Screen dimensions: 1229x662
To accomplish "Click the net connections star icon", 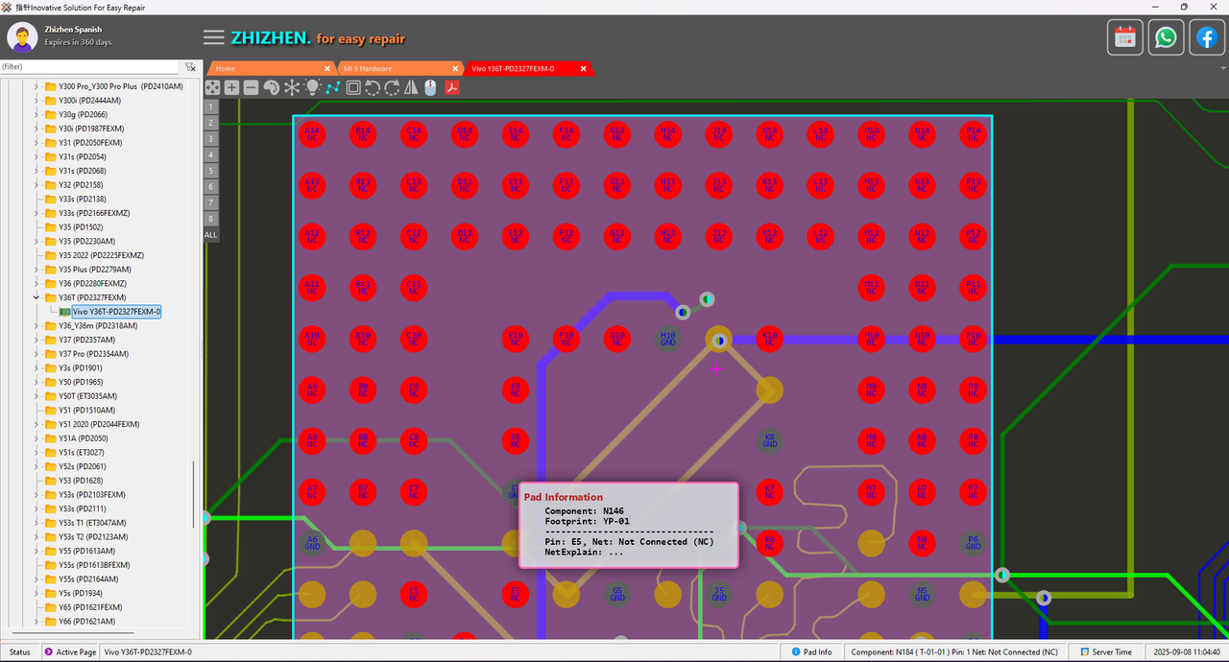I will (292, 87).
